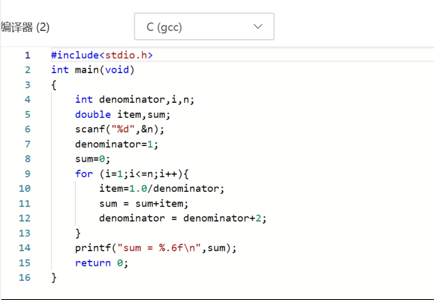
Task: Click the closing brace on line 16
Action: (x=54, y=278)
